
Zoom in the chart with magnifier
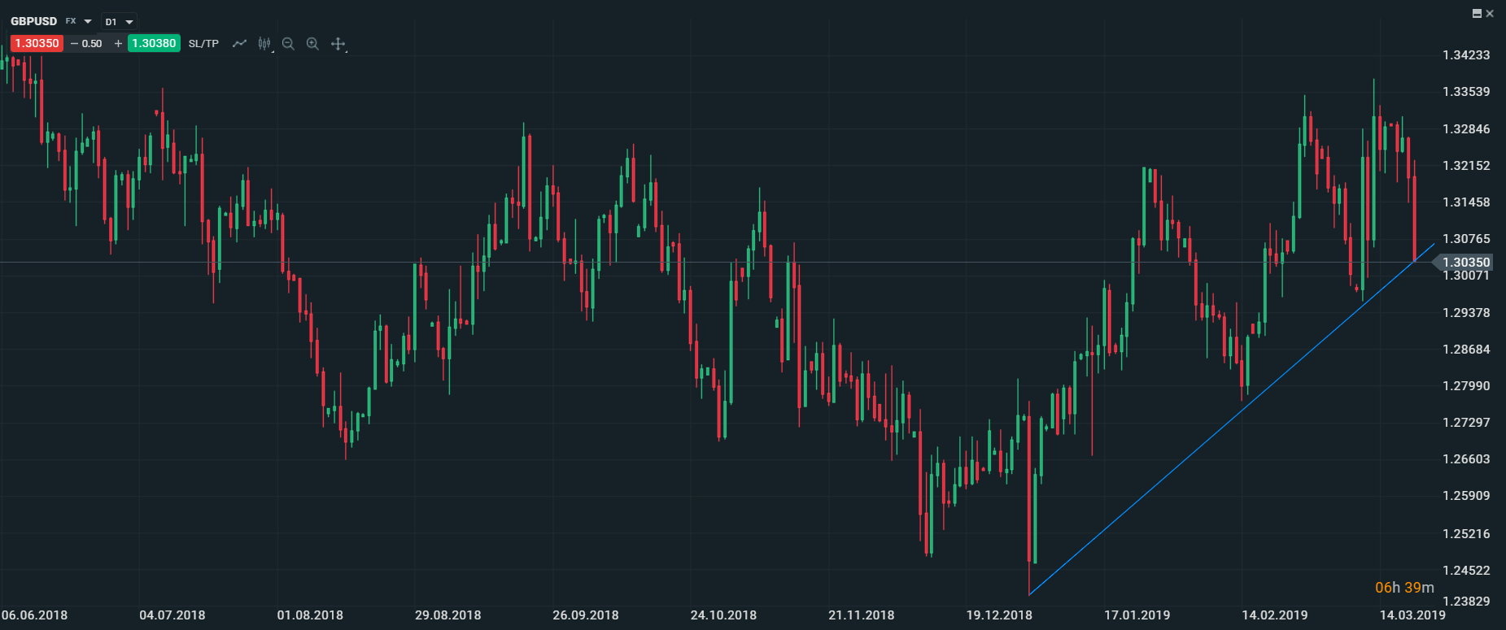312,44
